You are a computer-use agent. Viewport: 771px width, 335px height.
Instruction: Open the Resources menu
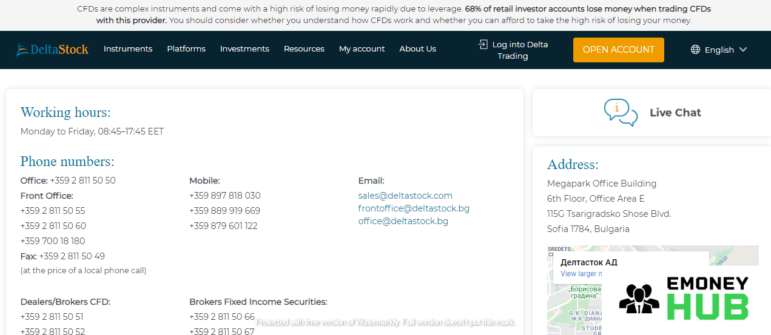pyautogui.click(x=304, y=49)
